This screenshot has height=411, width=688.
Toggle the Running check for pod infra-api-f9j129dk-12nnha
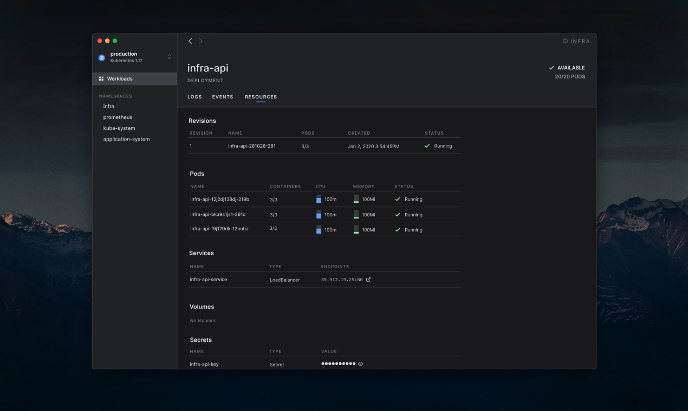point(397,229)
